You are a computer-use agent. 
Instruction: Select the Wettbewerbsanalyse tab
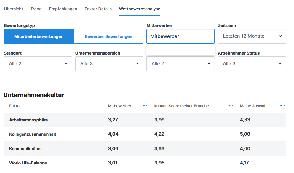(x=140, y=9)
